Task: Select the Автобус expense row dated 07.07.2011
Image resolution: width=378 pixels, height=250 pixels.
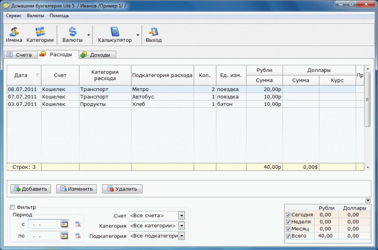Action: [113, 97]
